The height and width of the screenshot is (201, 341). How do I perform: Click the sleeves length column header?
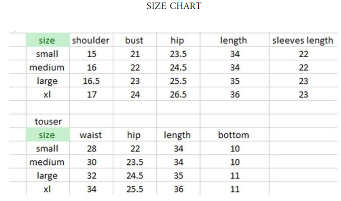coord(303,41)
